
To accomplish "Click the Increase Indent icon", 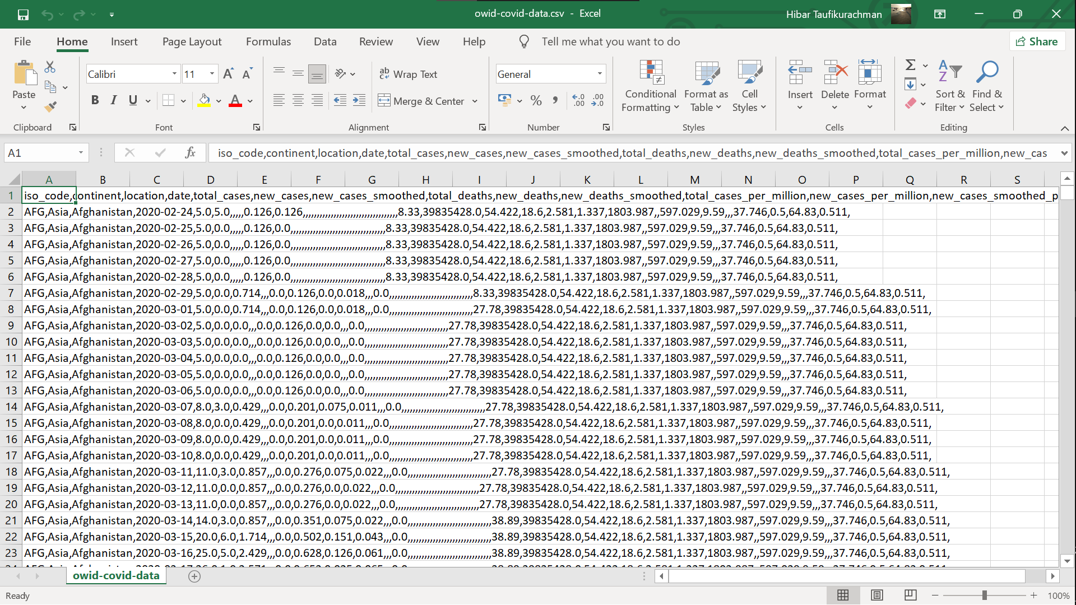I will (359, 101).
